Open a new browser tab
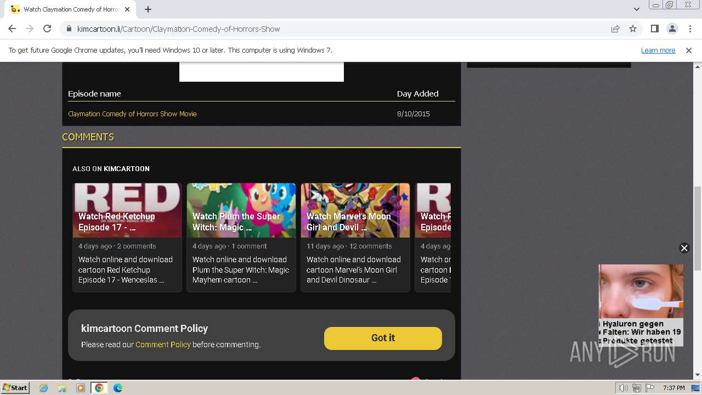The width and height of the screenshot is (702, 395). pos(148,9)
